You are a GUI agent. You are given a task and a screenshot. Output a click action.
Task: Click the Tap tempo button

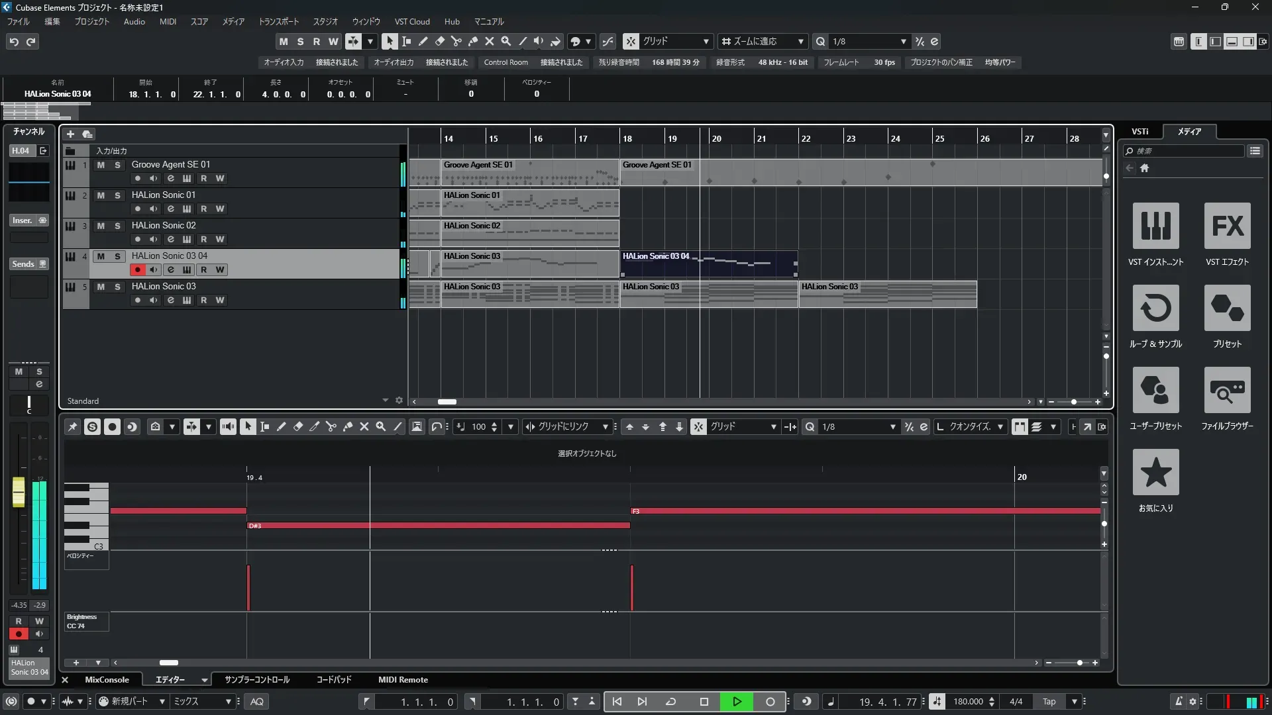coord(1049,702)
